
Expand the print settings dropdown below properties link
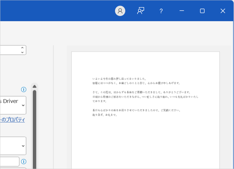13,146
